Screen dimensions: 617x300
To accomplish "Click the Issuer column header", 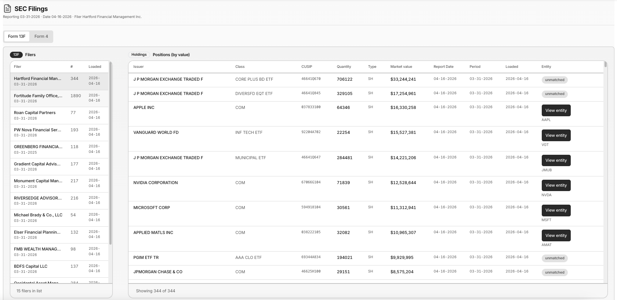I will tap(138, 67).
